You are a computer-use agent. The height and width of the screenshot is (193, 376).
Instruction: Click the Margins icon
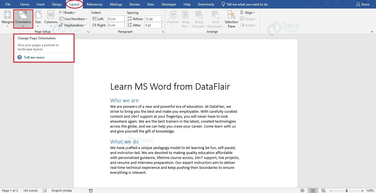pos(7,18)
